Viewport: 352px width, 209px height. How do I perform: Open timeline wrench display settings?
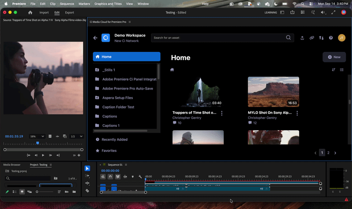coord(140,177)
